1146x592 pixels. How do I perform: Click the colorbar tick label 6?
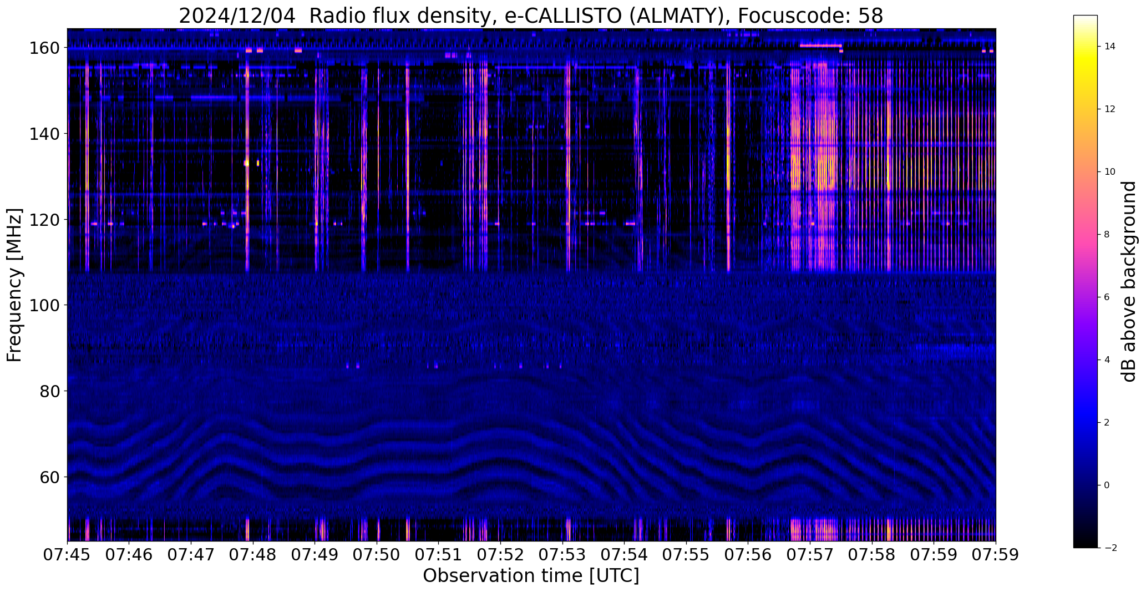1107,297
